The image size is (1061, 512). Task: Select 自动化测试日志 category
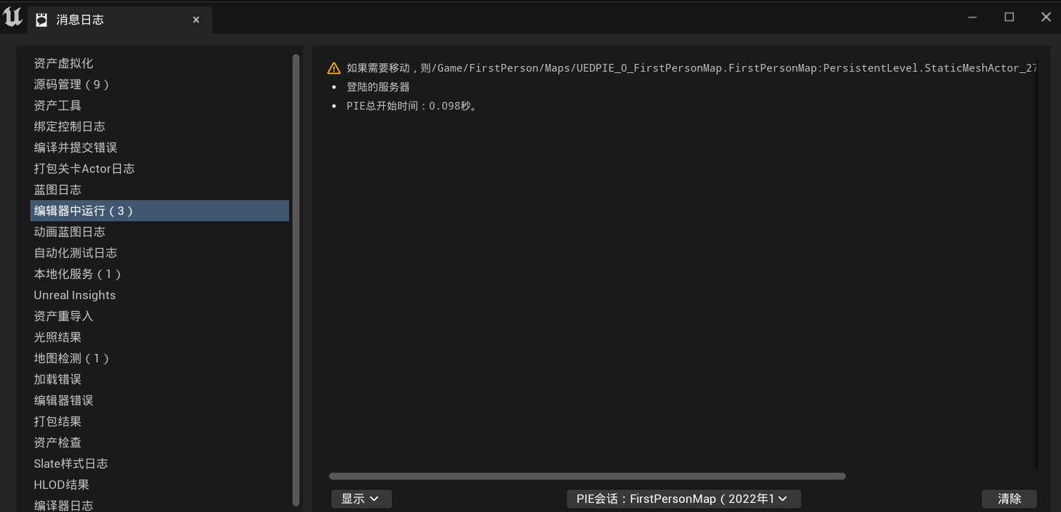160,253
